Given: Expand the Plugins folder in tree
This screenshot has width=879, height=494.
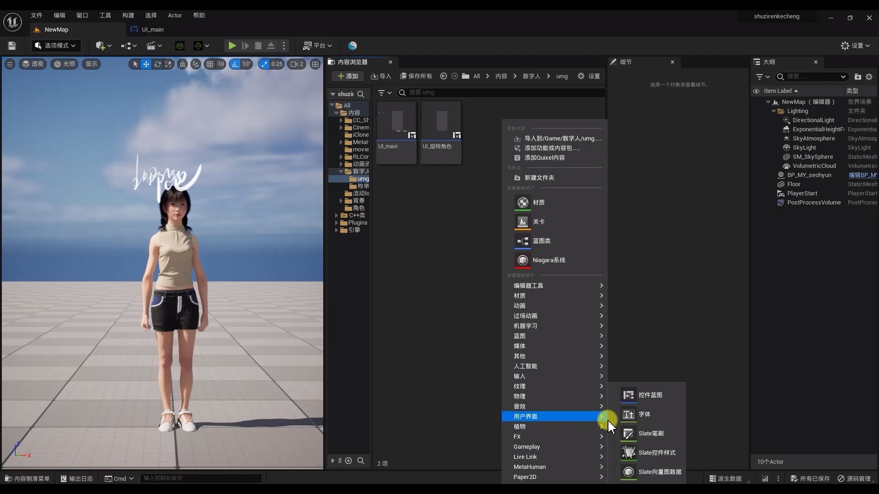Looking at the screenshot, I should tap(336, 223).
